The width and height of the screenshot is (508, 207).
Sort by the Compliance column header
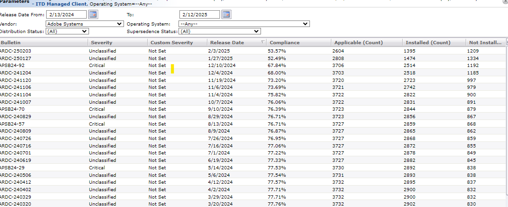299,42
